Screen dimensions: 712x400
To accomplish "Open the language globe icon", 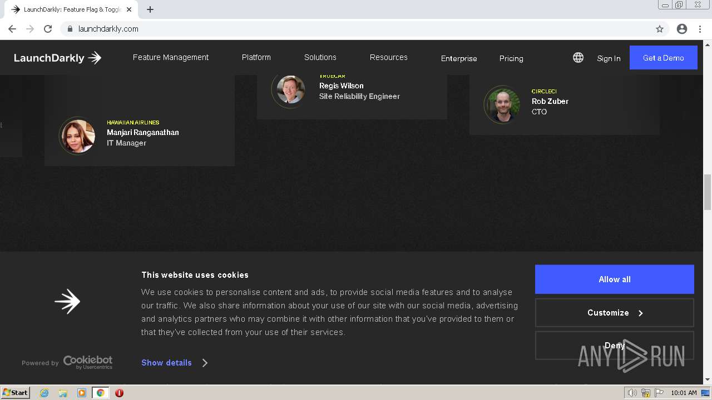I will [x=578, y=58].
